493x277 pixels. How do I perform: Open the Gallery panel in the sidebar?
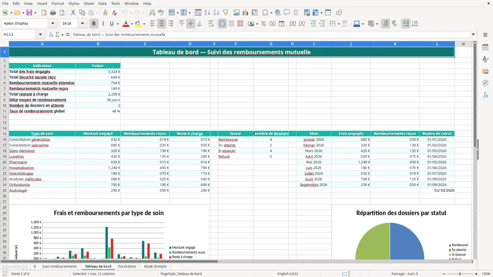[485, 71]
